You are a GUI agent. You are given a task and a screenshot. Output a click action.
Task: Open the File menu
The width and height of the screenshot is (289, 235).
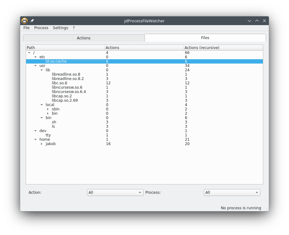26,28
